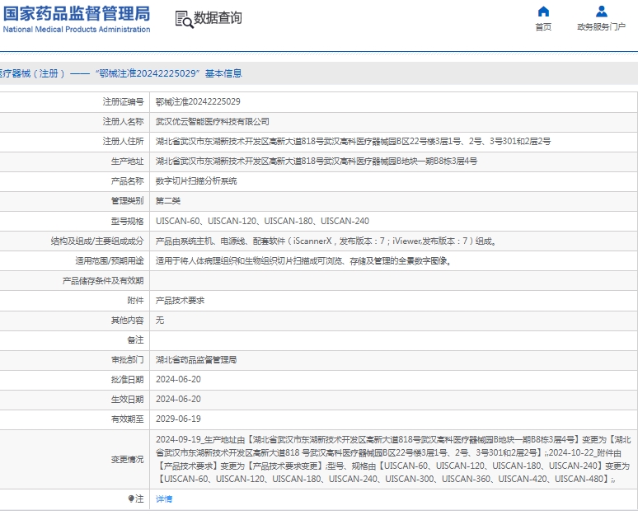Viewport: 638px width, 515px height.
Task: Click the page title 基本信息 heading
Action: pyautogui.click(x=223, y=73)
